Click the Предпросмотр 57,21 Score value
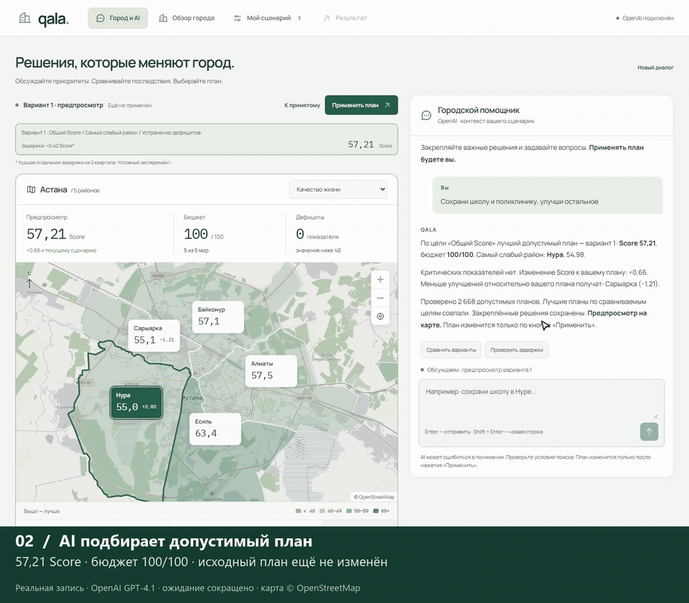 tap(55, 234)
